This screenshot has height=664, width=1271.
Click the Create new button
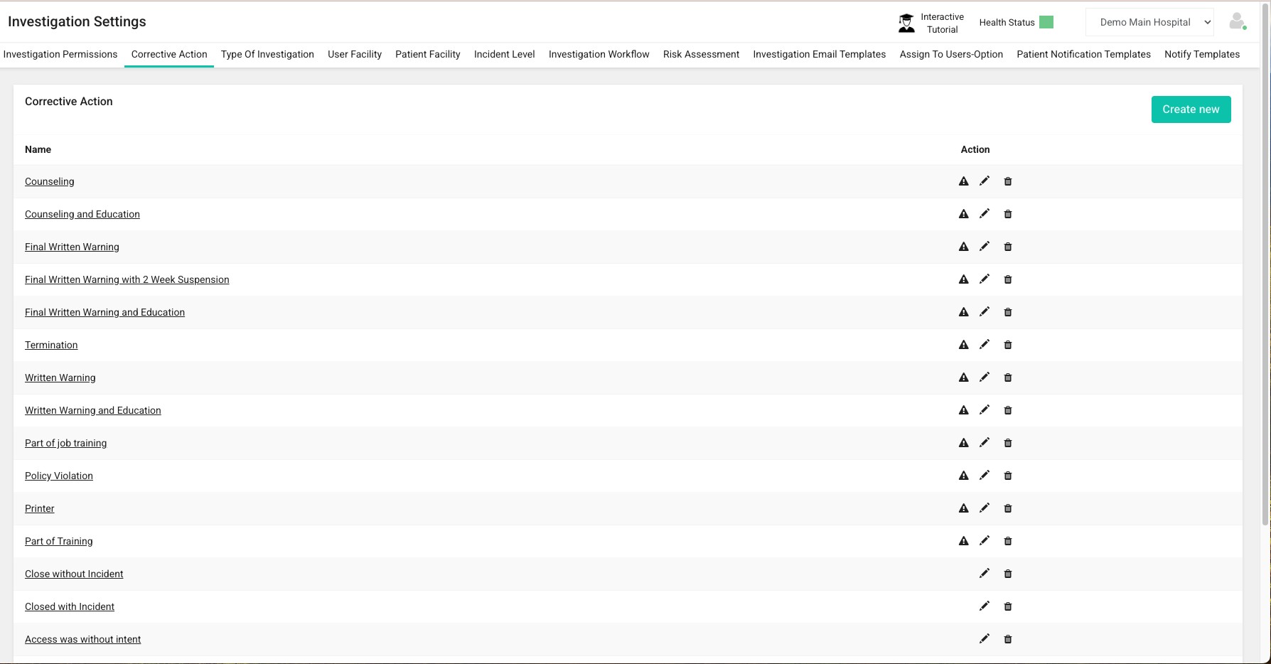point(1191,109)
